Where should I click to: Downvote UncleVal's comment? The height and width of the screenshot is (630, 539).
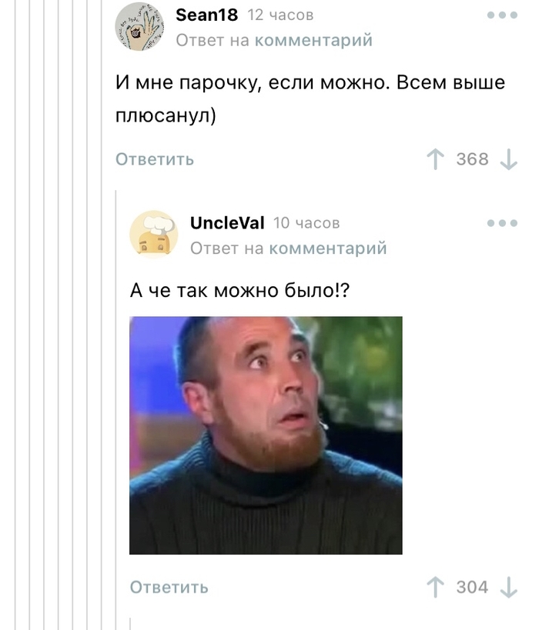(508, 588)
